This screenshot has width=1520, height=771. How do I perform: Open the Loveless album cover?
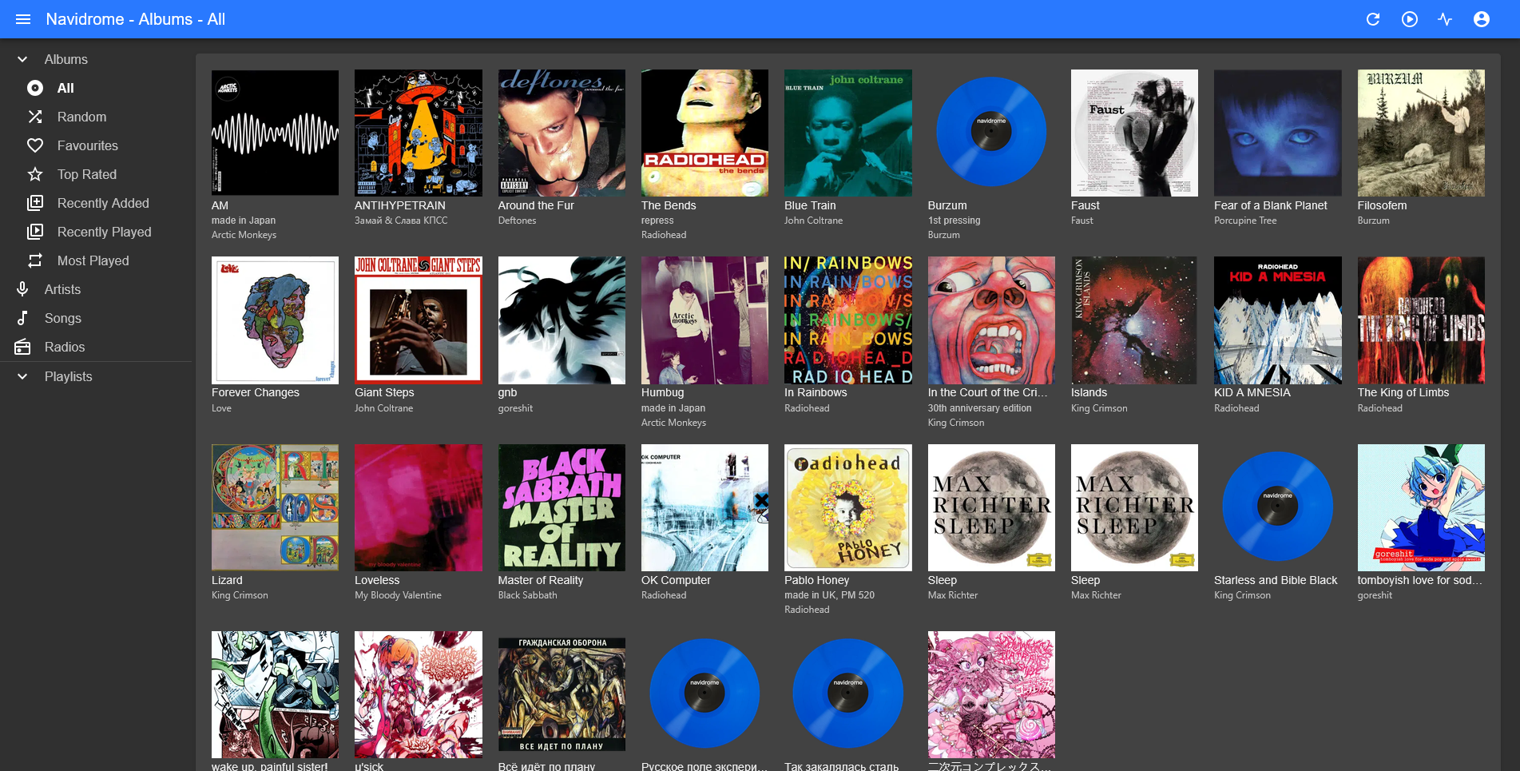(x=419, y=507)
